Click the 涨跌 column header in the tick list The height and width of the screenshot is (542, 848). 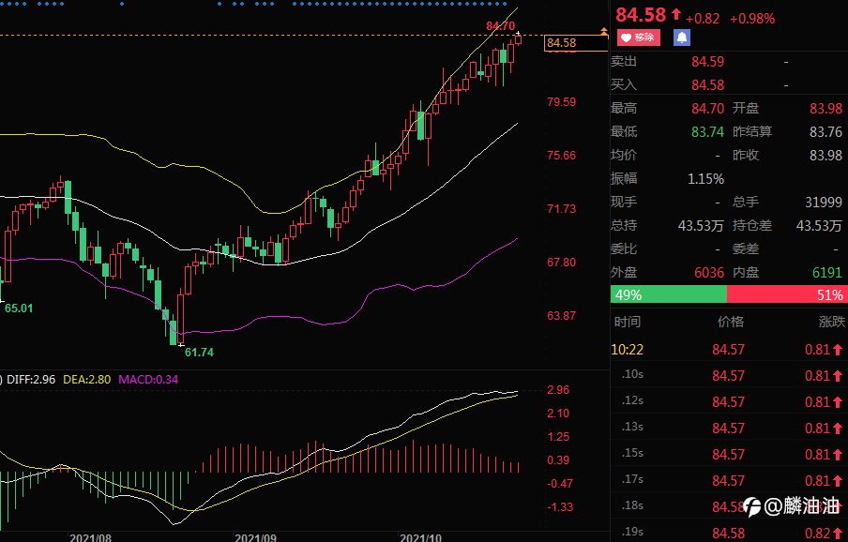pos(832,322)
